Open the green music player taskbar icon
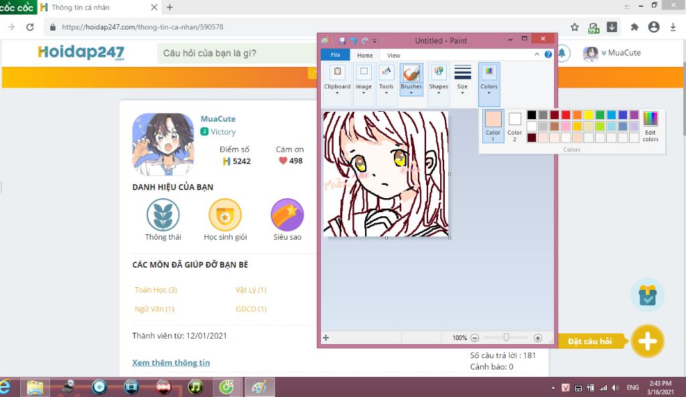686x397 pixels. tap(195, 387)
